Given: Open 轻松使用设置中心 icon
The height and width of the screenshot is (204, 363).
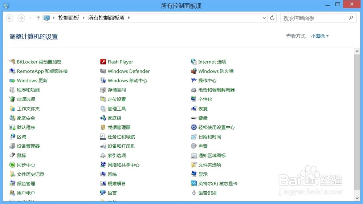Looking at the screenshot, I should click(x=194, y=127).
